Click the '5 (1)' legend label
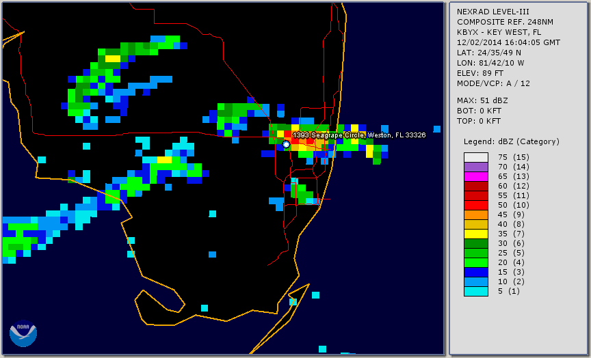This screenshot has height=358, width=591. (x=508, y=291)
